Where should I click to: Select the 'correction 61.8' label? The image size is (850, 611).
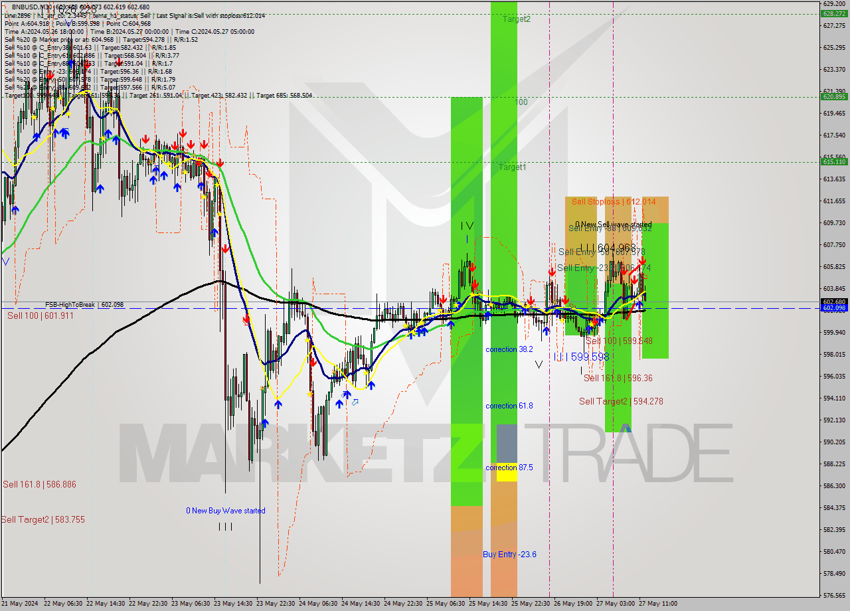click(509, 405)
